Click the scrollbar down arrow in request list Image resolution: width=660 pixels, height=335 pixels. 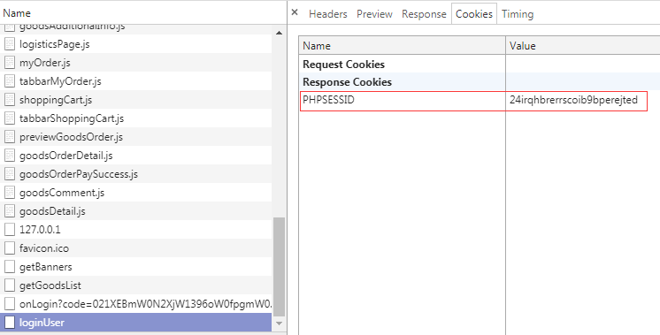pyautogui.click(x=279, y=324)
